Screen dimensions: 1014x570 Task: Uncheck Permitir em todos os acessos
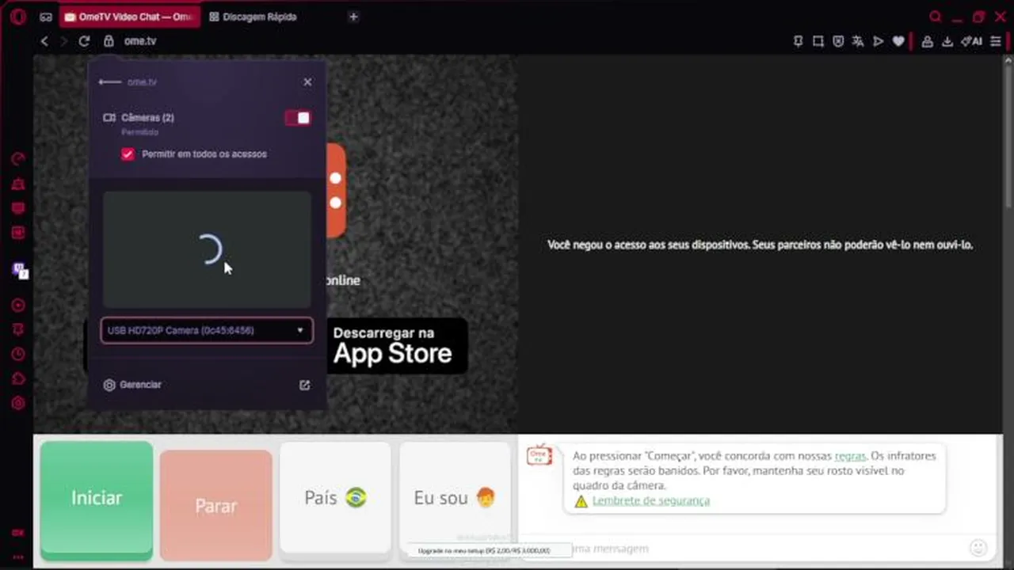click(x=128, y=154)
